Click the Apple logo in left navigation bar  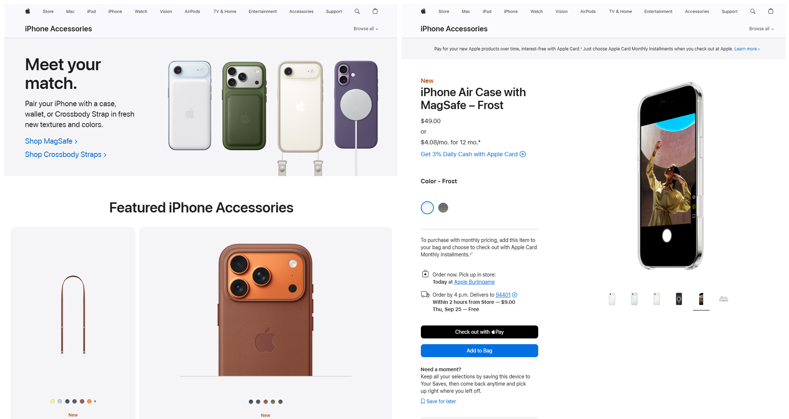[28, 11]
